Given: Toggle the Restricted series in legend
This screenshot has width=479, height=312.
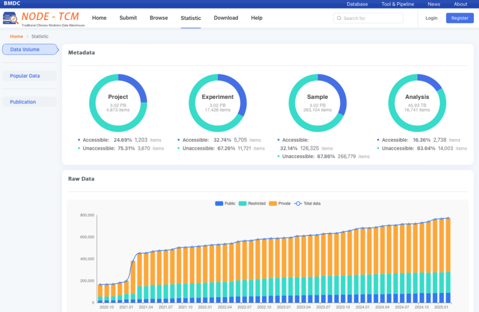Looking at the screenshot, I should [252, 203].
